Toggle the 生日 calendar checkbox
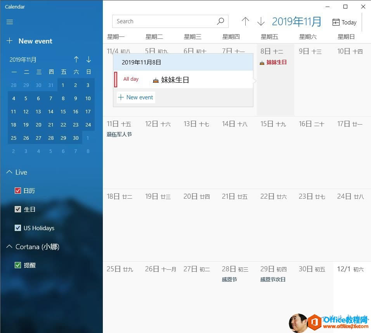Viewport: 371px width, 333px height. point(18,209)
